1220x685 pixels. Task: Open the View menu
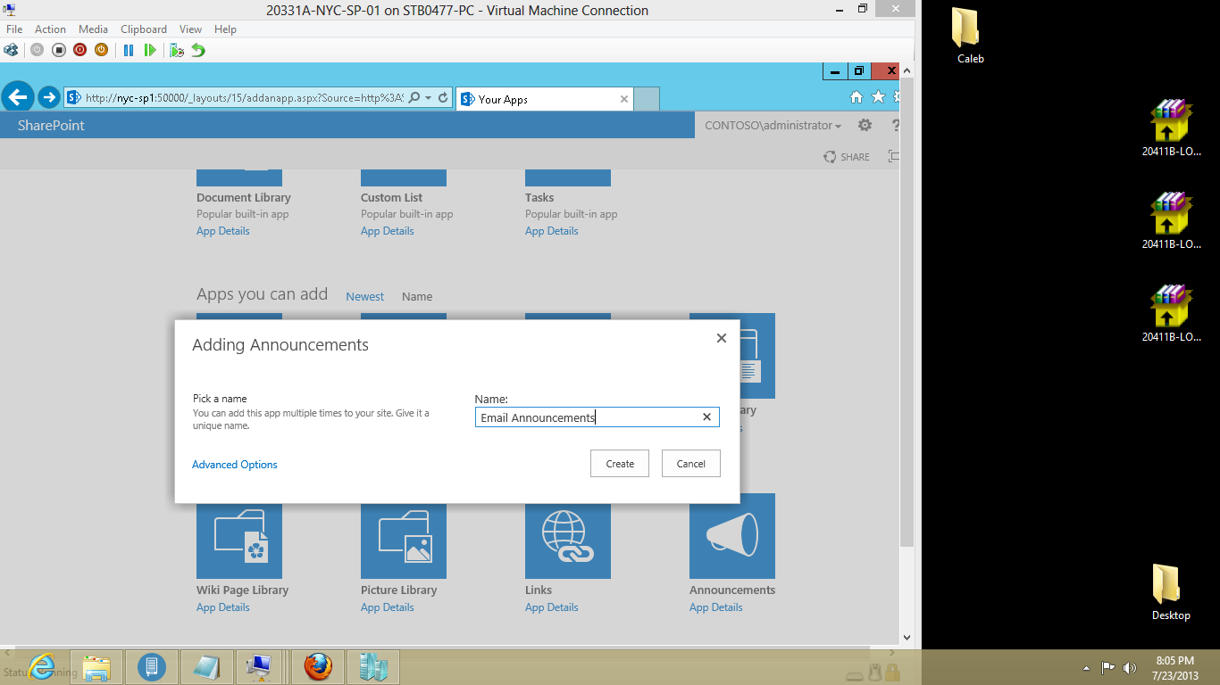(190, 29)
